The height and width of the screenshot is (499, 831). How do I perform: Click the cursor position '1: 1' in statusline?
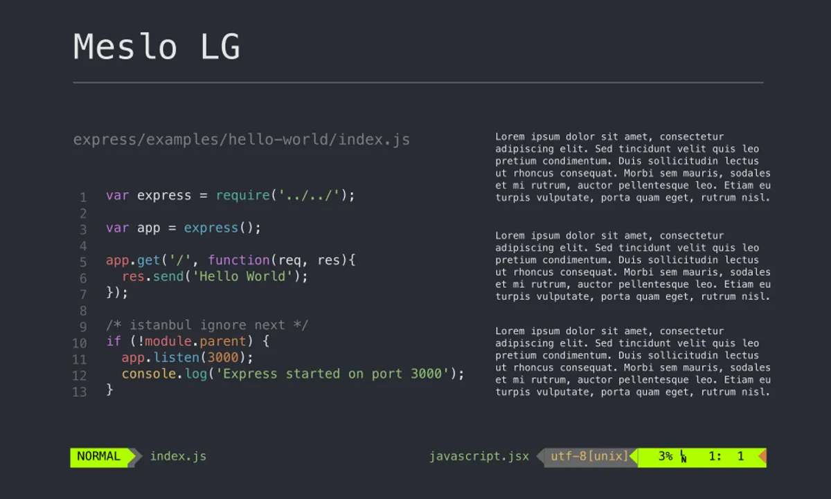click(x=726, y=457)
